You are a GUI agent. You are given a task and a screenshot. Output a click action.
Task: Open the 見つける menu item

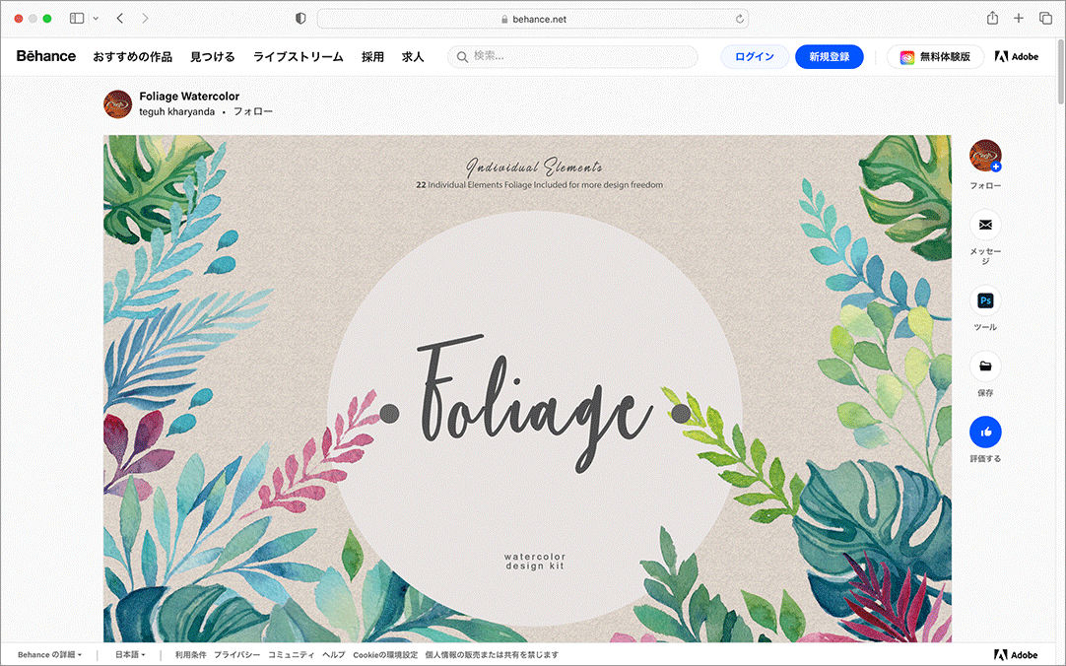[x=212, y=57]
